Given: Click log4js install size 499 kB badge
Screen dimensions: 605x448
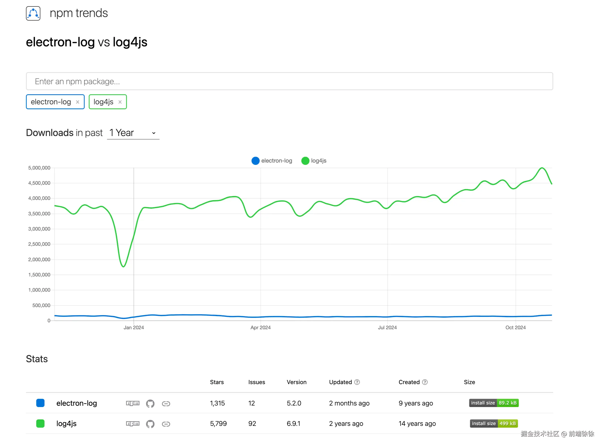Looking at the screenshot, I should coord(494,424).
